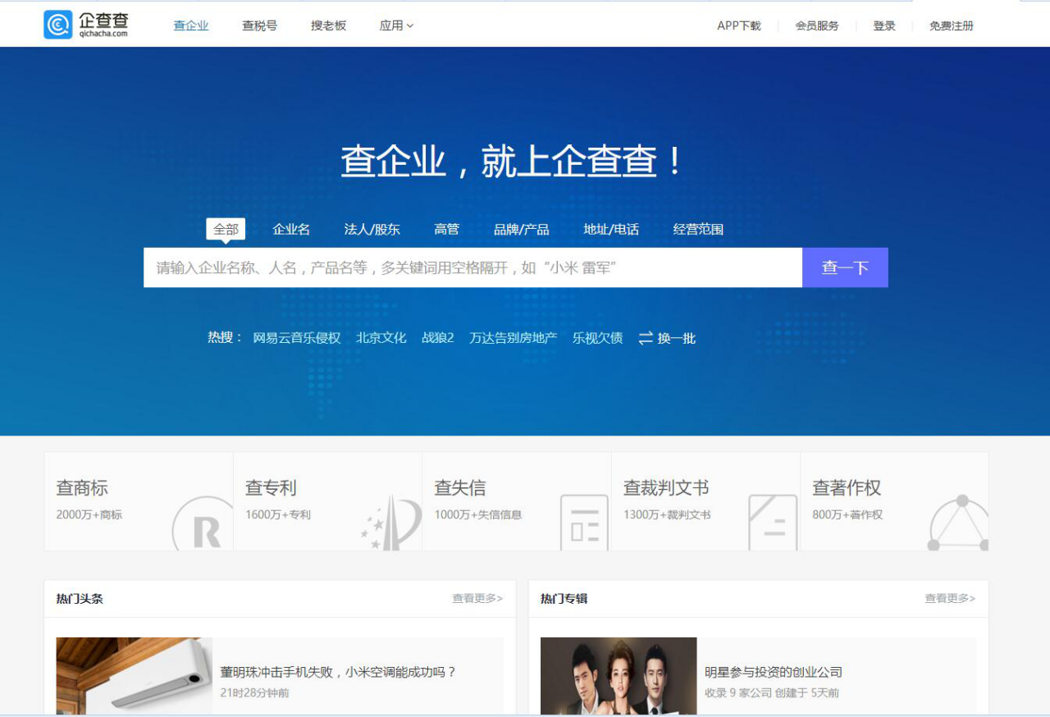Click the Qichacha logo icon
1050x717 pixels.
pyautogui.click(x=58, y=25)
